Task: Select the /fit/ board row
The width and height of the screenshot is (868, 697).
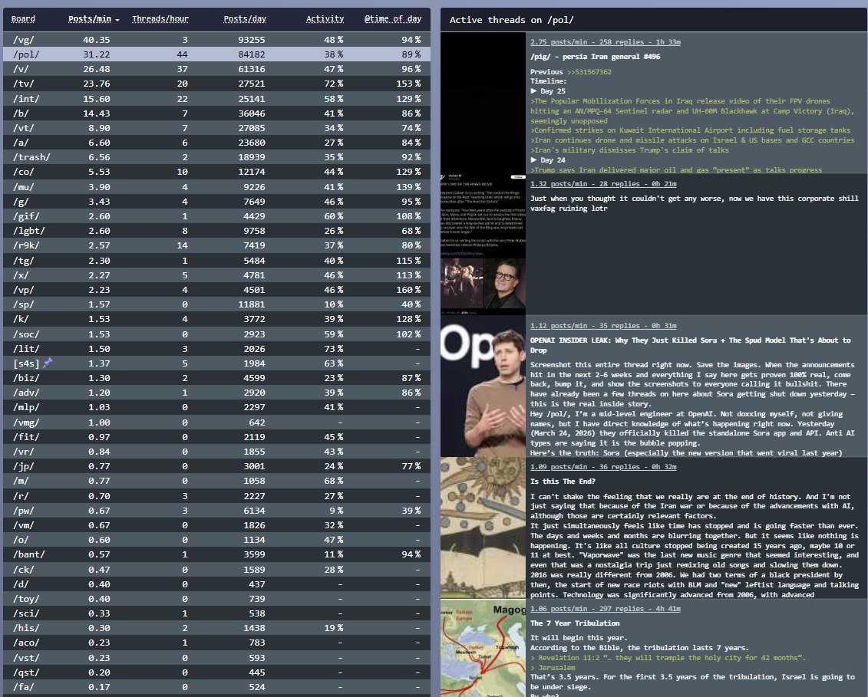Action: (x=216, y=437)
